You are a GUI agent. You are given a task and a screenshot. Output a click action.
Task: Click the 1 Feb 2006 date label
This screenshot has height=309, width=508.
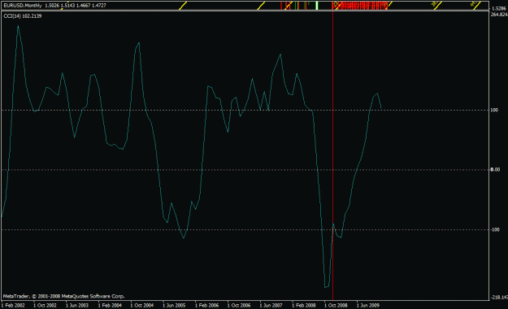point(206,306)
